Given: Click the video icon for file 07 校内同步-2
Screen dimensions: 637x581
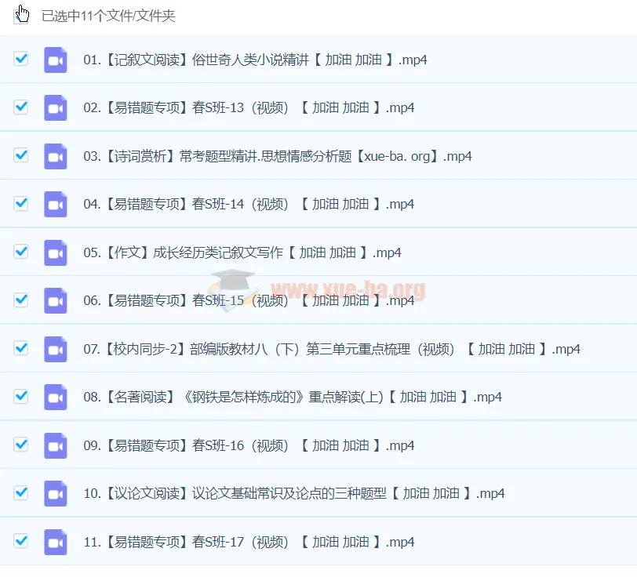Looking at the screenshot, I should click(55, 349).
